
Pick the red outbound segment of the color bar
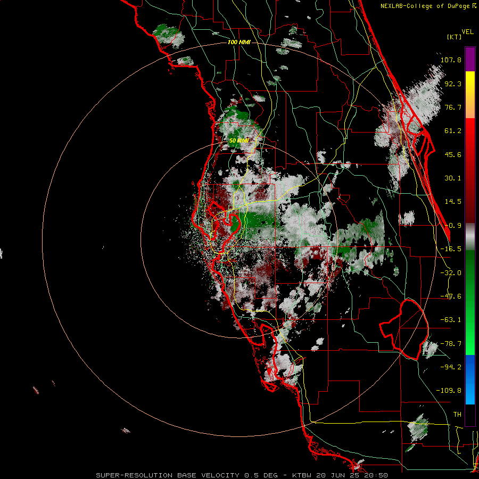coord(470,170)
